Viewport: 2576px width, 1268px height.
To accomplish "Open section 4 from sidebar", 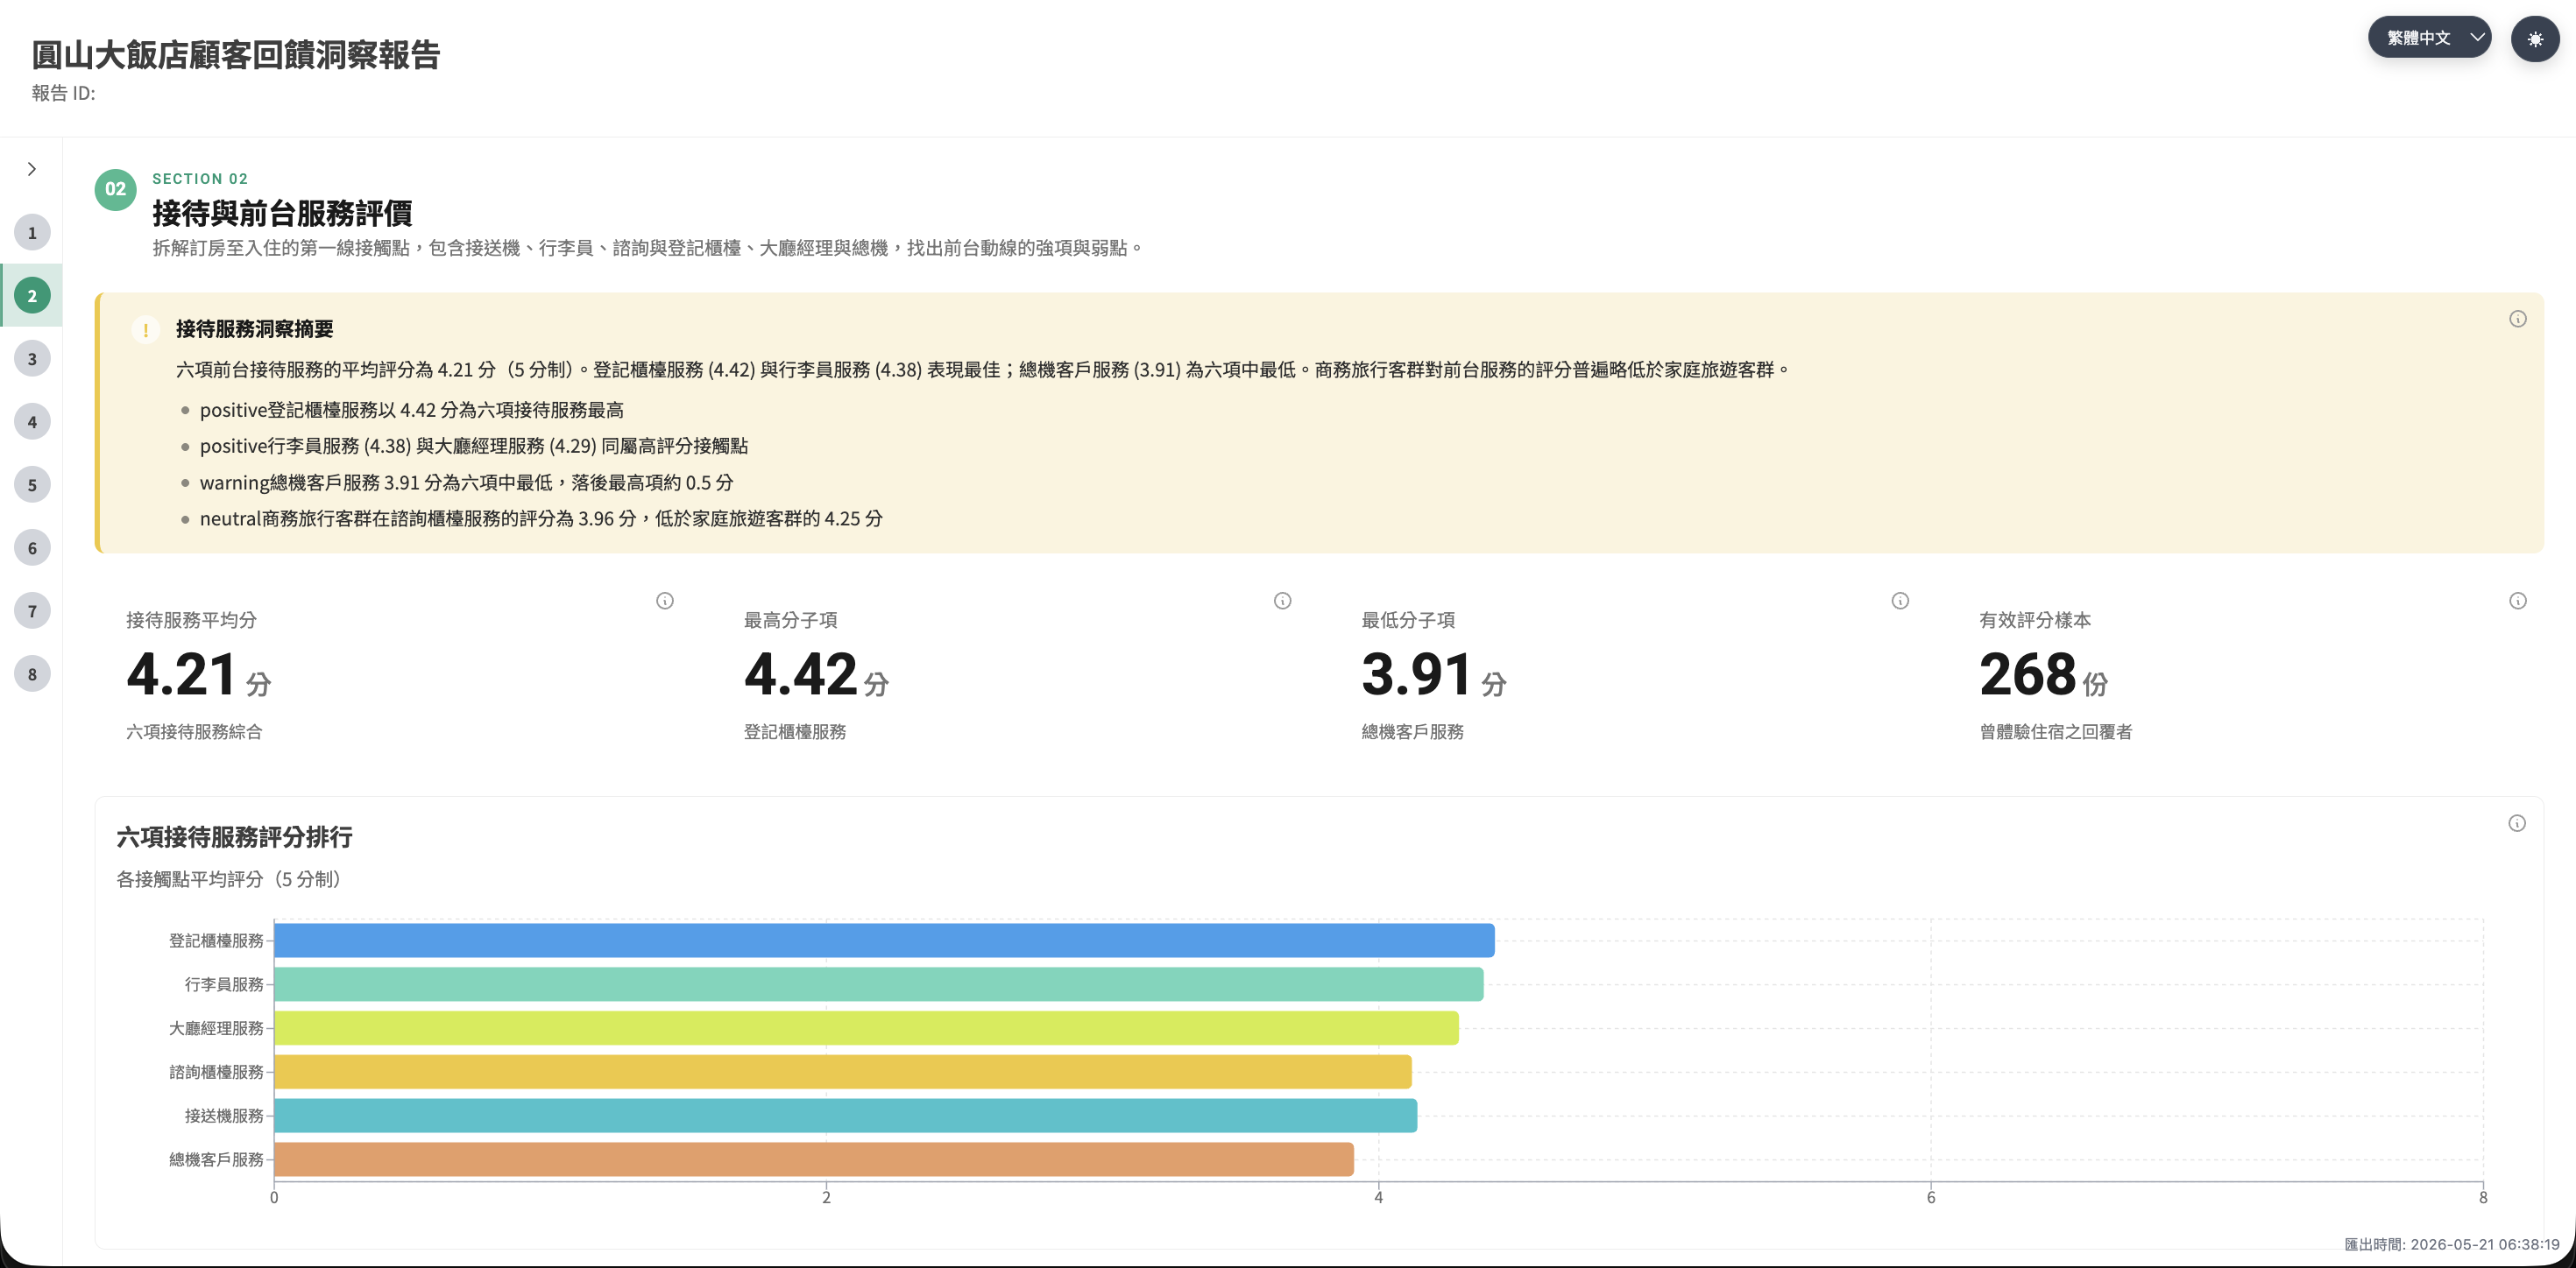I will pyautogui.click(x=32, y=422).
